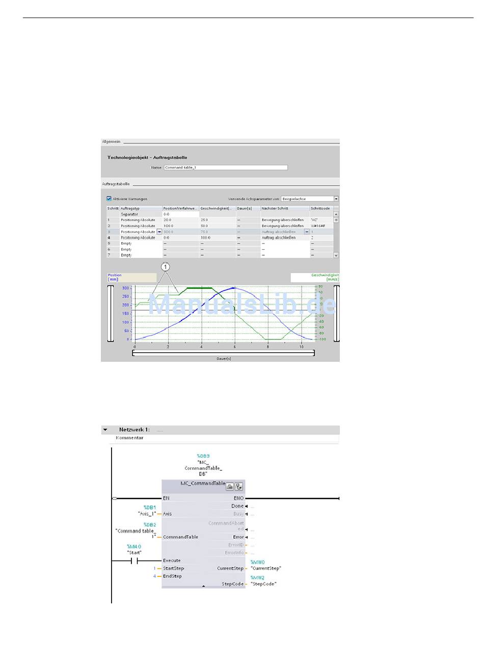Toggle the Aktiviere Warnungen checkbox
This screenshot has width=484, height=663.
tap(109, 199)
